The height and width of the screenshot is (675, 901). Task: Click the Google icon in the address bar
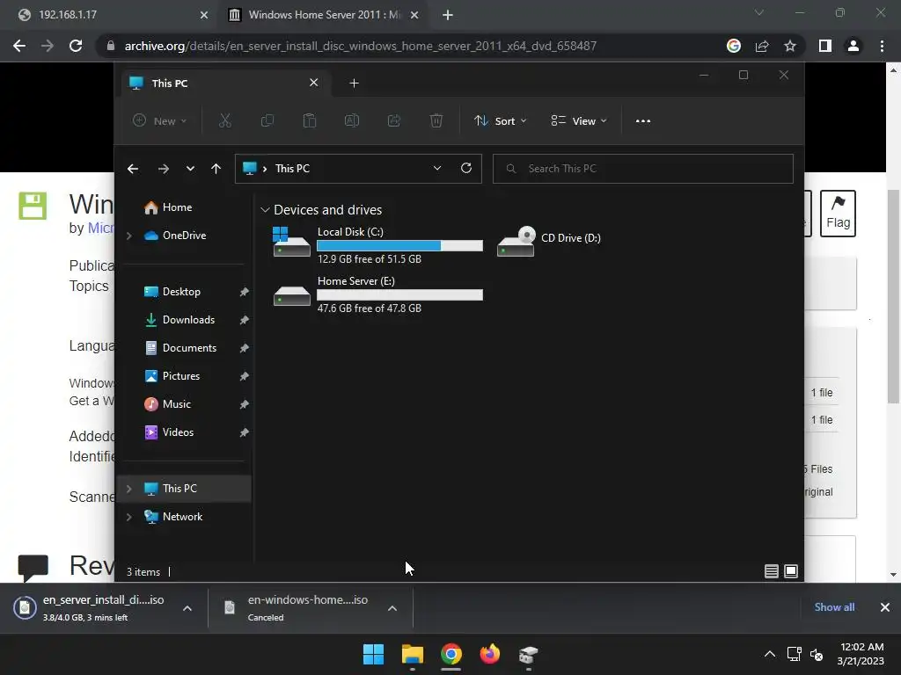(734, 46)
